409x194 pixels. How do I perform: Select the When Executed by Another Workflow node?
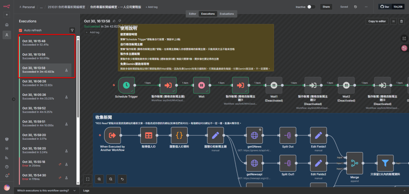click(112, 135)
